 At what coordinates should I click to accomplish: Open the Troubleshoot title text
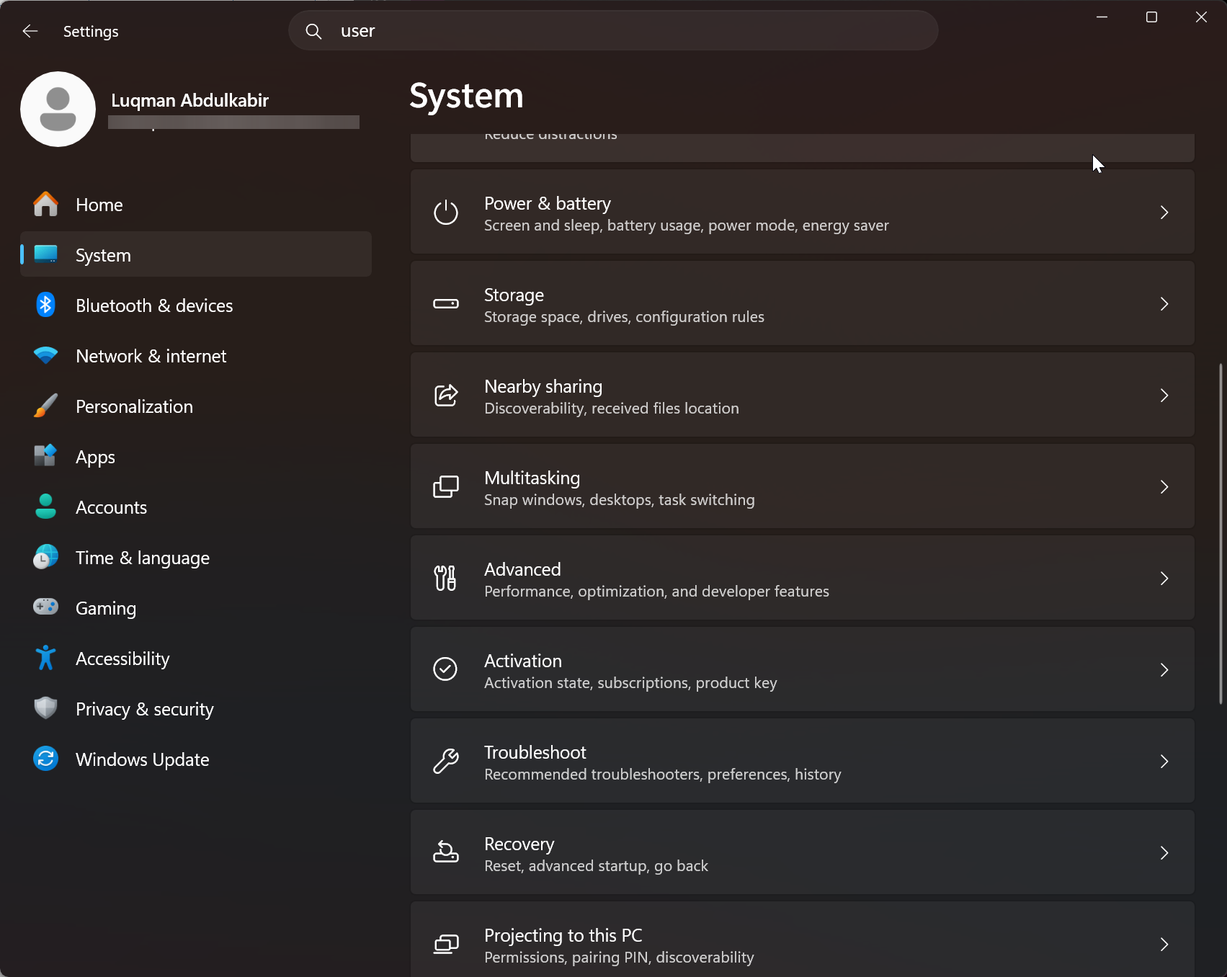coord(535,752)
